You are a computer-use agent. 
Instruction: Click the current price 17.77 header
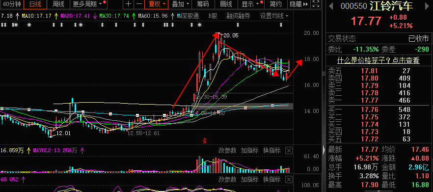coord(366,21)
